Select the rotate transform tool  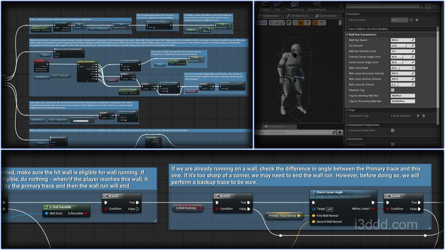pyautogui.click(x=277, y=23)
